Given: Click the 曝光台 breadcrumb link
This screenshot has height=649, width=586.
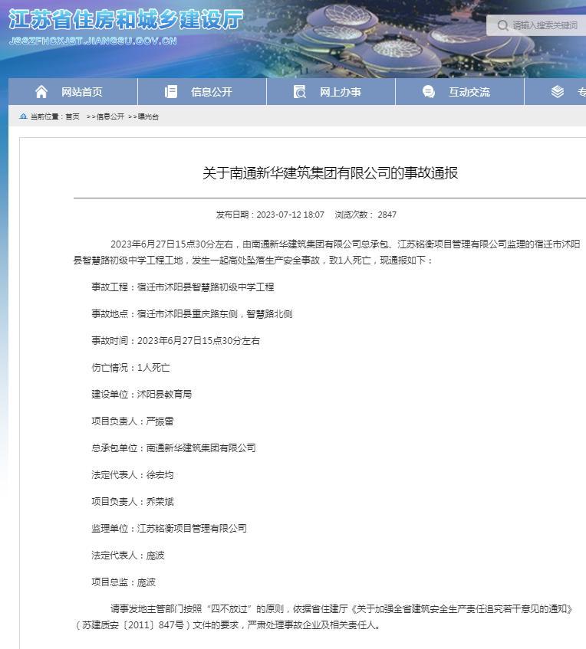Looking at the screenshot, I should [x=148, y=116].
